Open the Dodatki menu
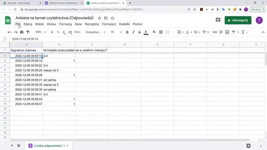Image resolution: width=267 pixels, height=150 pixels. [x=124, y=24]
